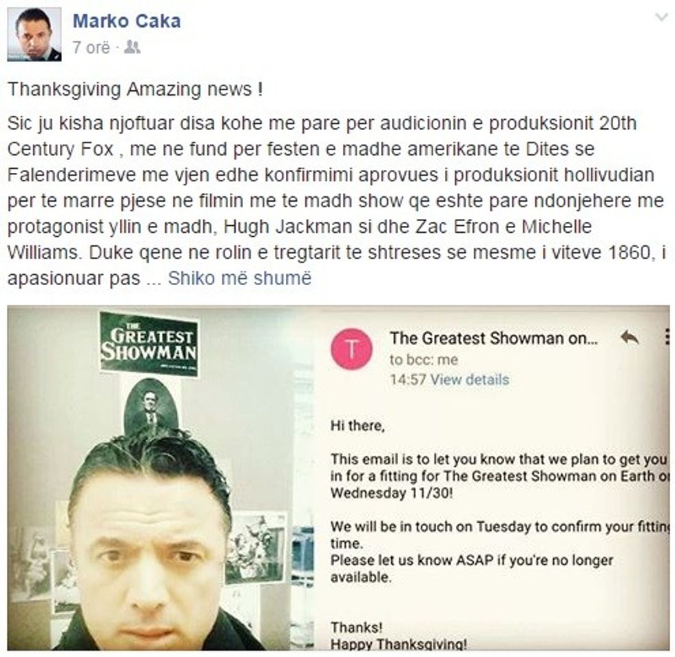Click the 'Hi there,' email greeting

click(x=357, y=426)
